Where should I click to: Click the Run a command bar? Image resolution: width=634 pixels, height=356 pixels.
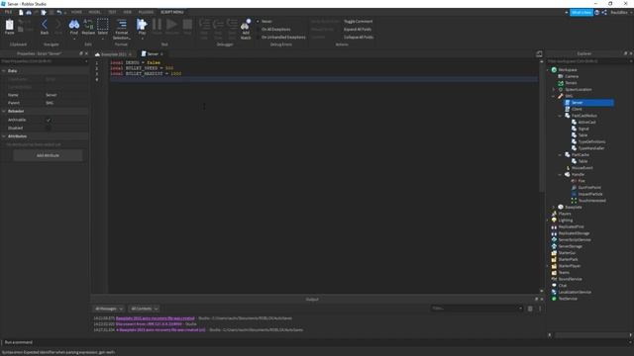(x=317, y=342)
